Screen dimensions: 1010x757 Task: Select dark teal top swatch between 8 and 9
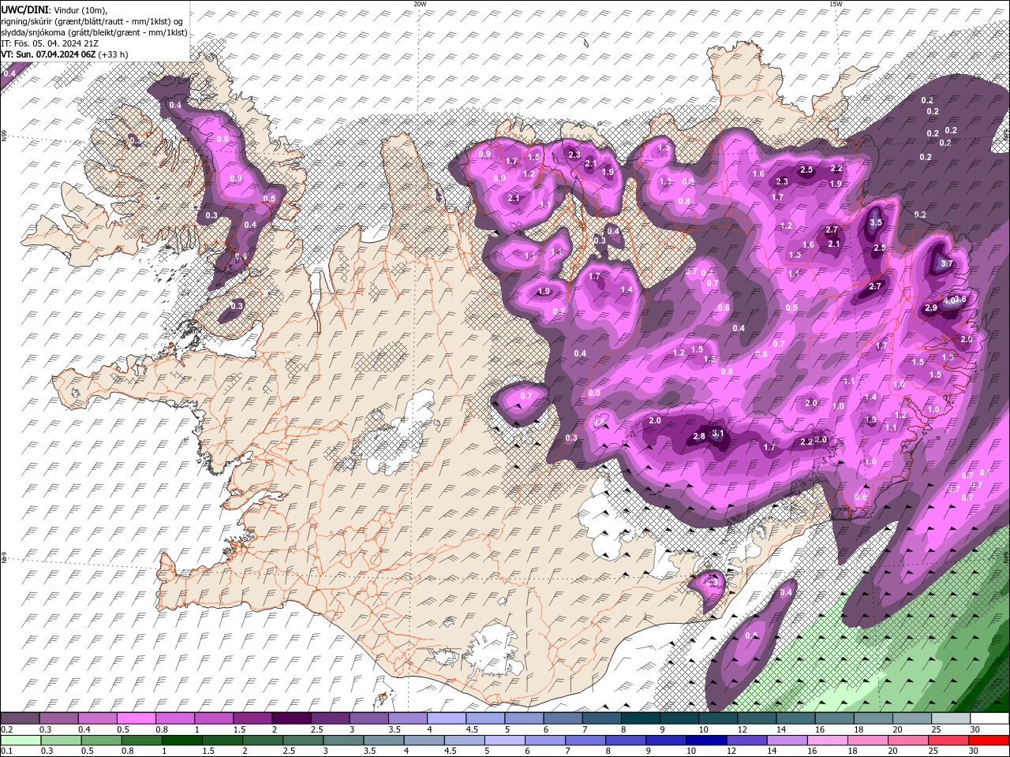click(639, 718)
